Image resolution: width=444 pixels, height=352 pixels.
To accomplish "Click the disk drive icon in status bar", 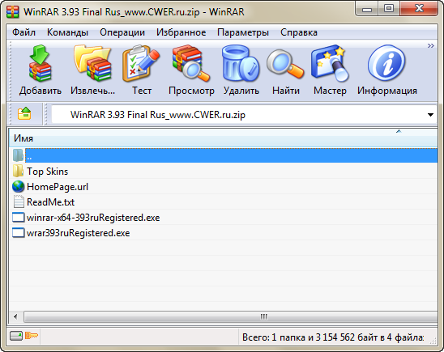I will (16, 336).
